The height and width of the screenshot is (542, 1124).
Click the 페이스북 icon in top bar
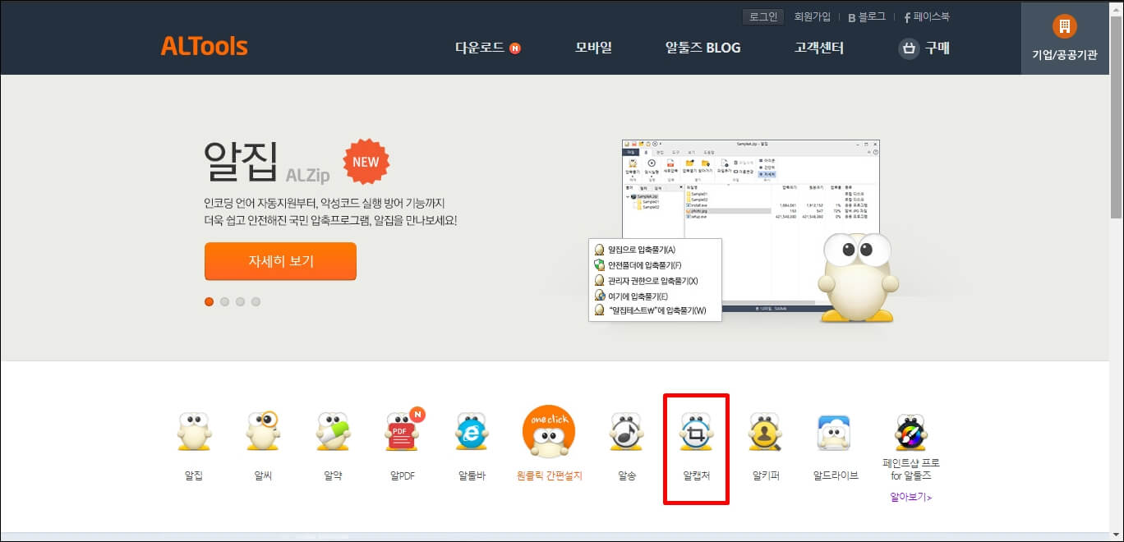tap(908, 17)
